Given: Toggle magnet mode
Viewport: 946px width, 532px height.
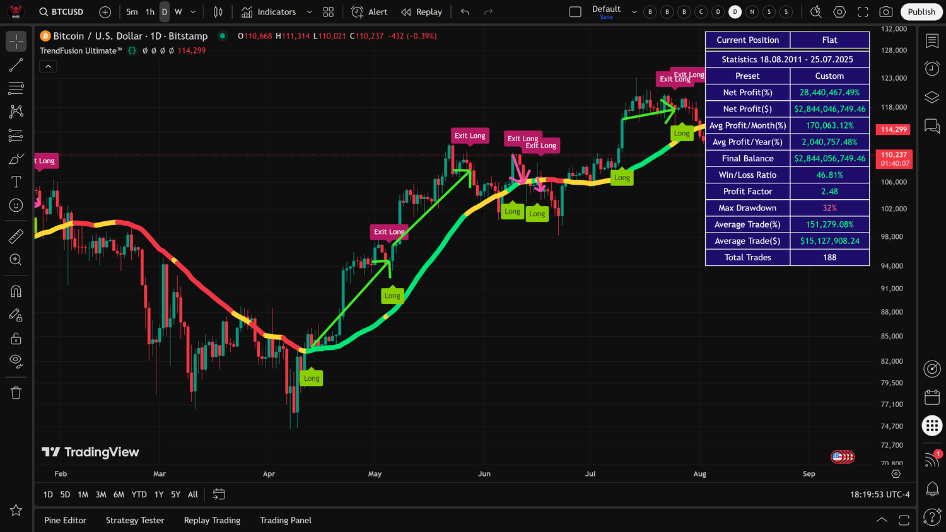Looking at the screenshot, I should pyautogui.click(x=16, y=291).
